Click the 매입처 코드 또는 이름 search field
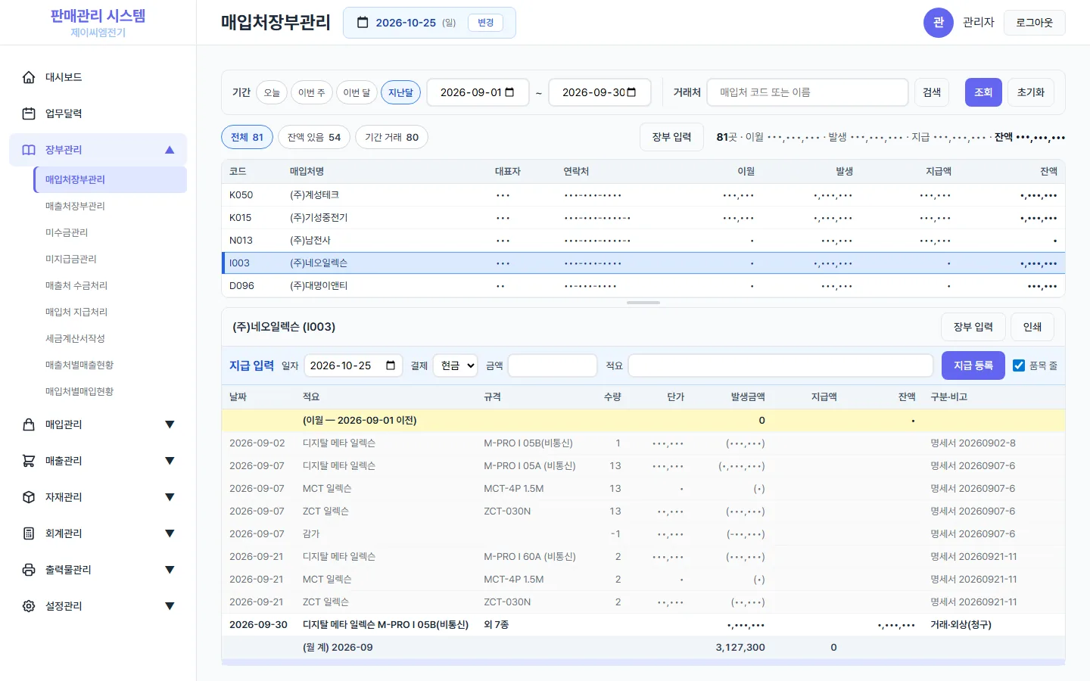The height and width of the screenshot is (681, 1090). pyautogui.click(x=808, y=92)
